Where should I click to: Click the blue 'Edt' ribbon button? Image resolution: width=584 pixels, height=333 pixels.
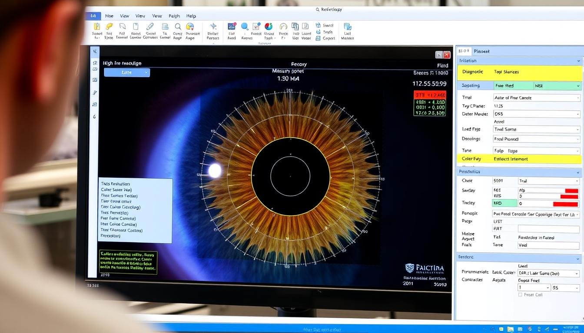click(x=93, y=16)
